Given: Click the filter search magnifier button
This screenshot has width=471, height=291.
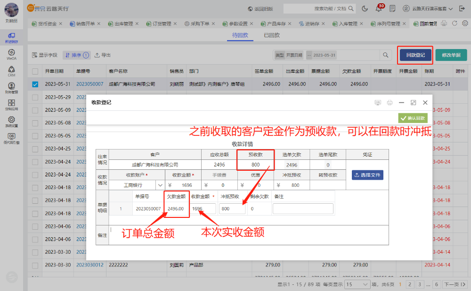Looking at the screenshot, I should tap(386, 55).
